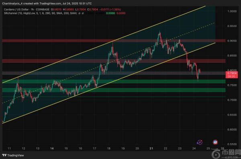
Task: Click the 0.7000 price axis label
Action: 232,100
